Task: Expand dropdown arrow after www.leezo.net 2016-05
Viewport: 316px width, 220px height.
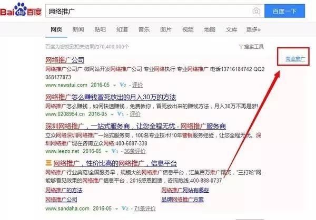Action: [x=106, y=152]
